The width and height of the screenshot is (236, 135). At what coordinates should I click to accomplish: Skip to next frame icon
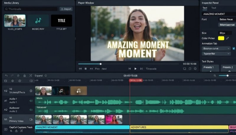point(141,69)
